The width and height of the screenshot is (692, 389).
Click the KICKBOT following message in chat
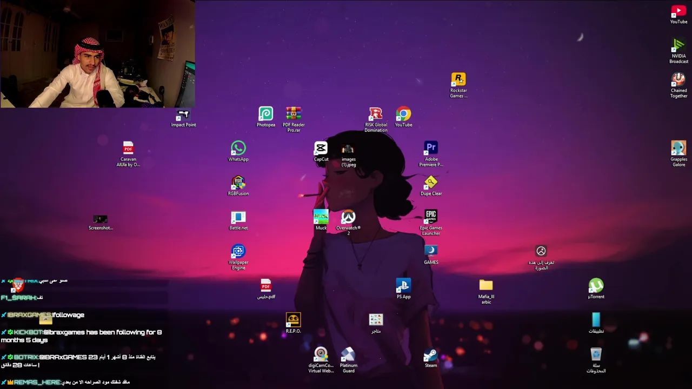point(81,336)
